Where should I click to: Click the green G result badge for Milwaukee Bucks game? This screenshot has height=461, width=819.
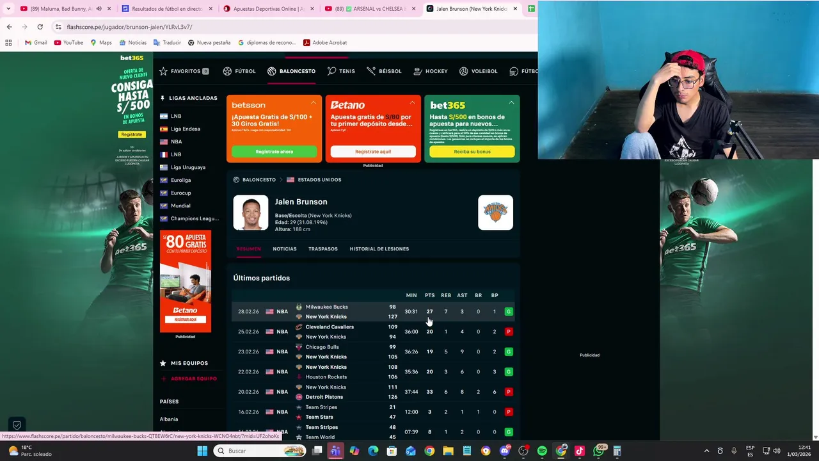(509, 312)
